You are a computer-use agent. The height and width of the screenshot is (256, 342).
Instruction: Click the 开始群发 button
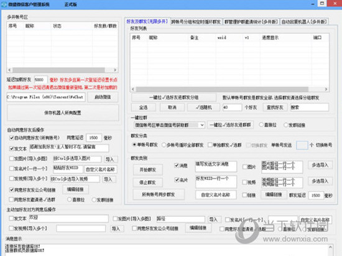148,169
